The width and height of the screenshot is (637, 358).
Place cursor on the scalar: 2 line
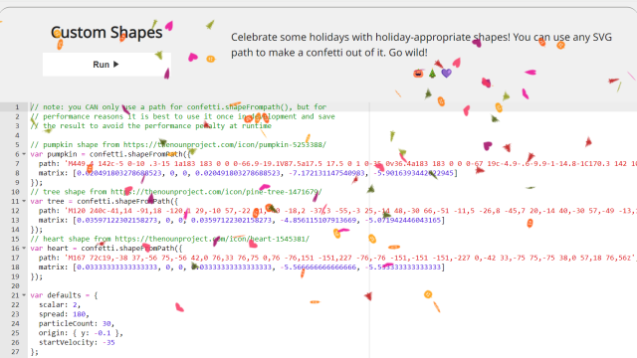pos(60,305)
